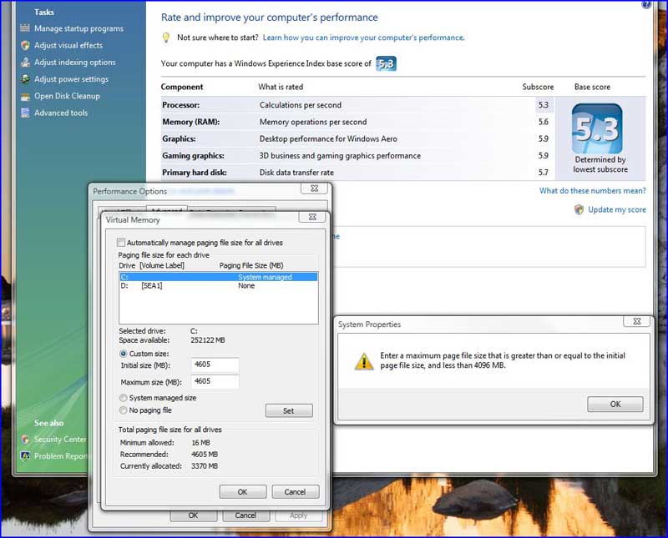
Task: Click the lightbulb tip icon
Action: point(166,38)
